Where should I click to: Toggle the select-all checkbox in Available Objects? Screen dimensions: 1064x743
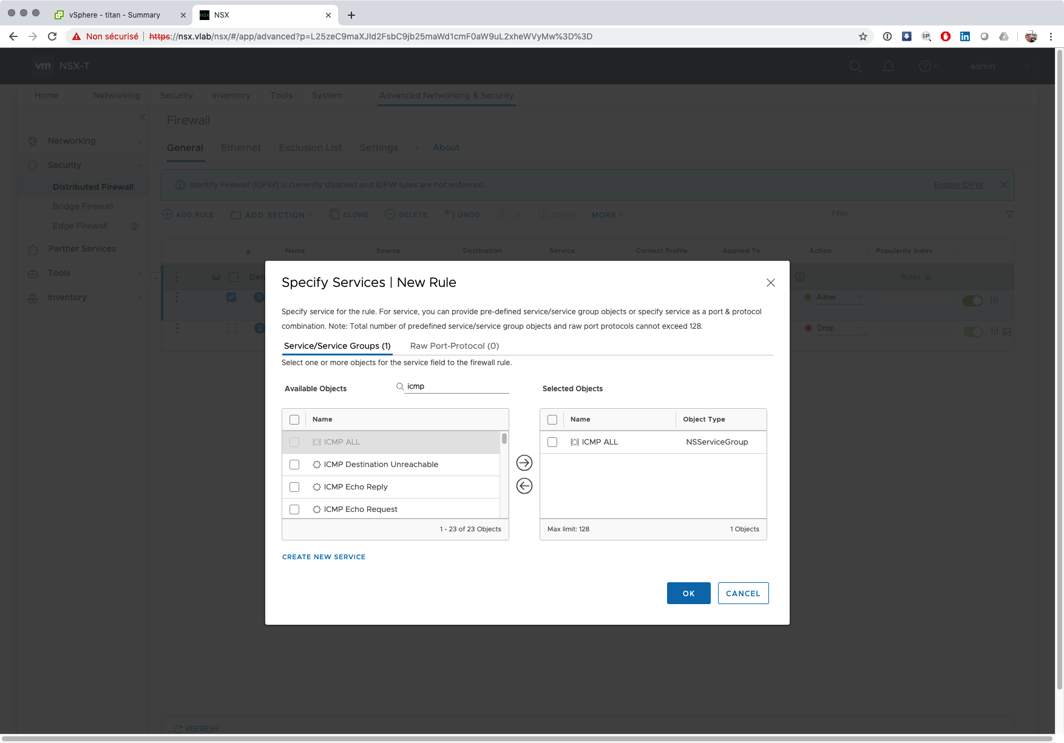294,420
